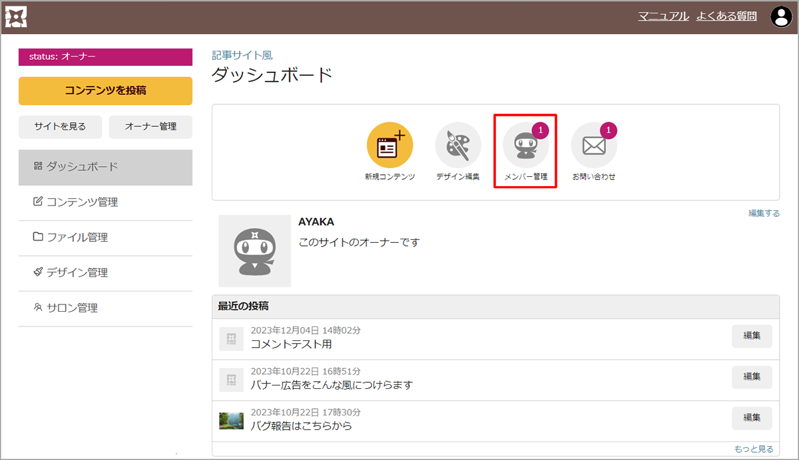Image resolution: width=799 pixels, height=460 pixels.
Task: Open デザイン管理 sidebar item
Action: click(x=105, y=273)
